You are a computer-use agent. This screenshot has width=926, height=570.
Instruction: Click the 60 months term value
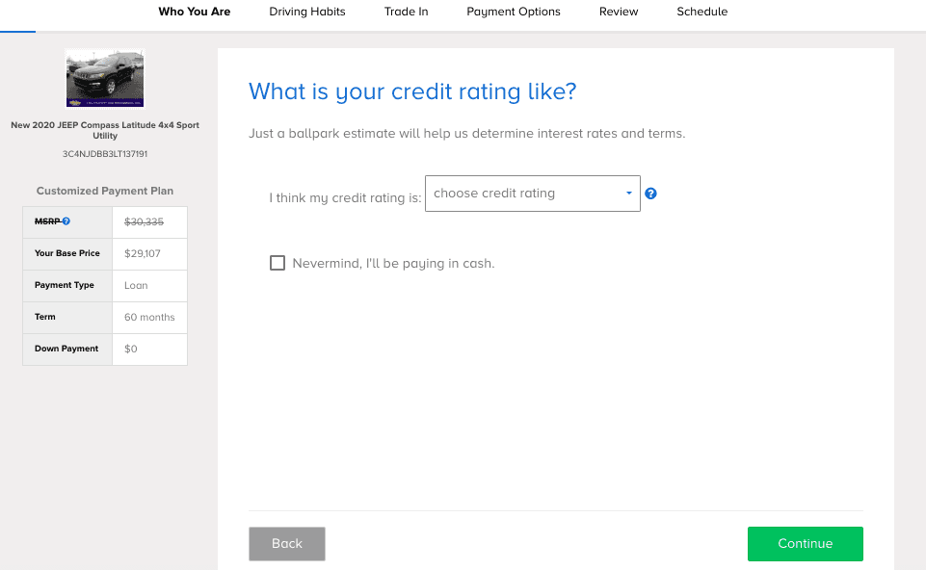[x=149, y=317]
